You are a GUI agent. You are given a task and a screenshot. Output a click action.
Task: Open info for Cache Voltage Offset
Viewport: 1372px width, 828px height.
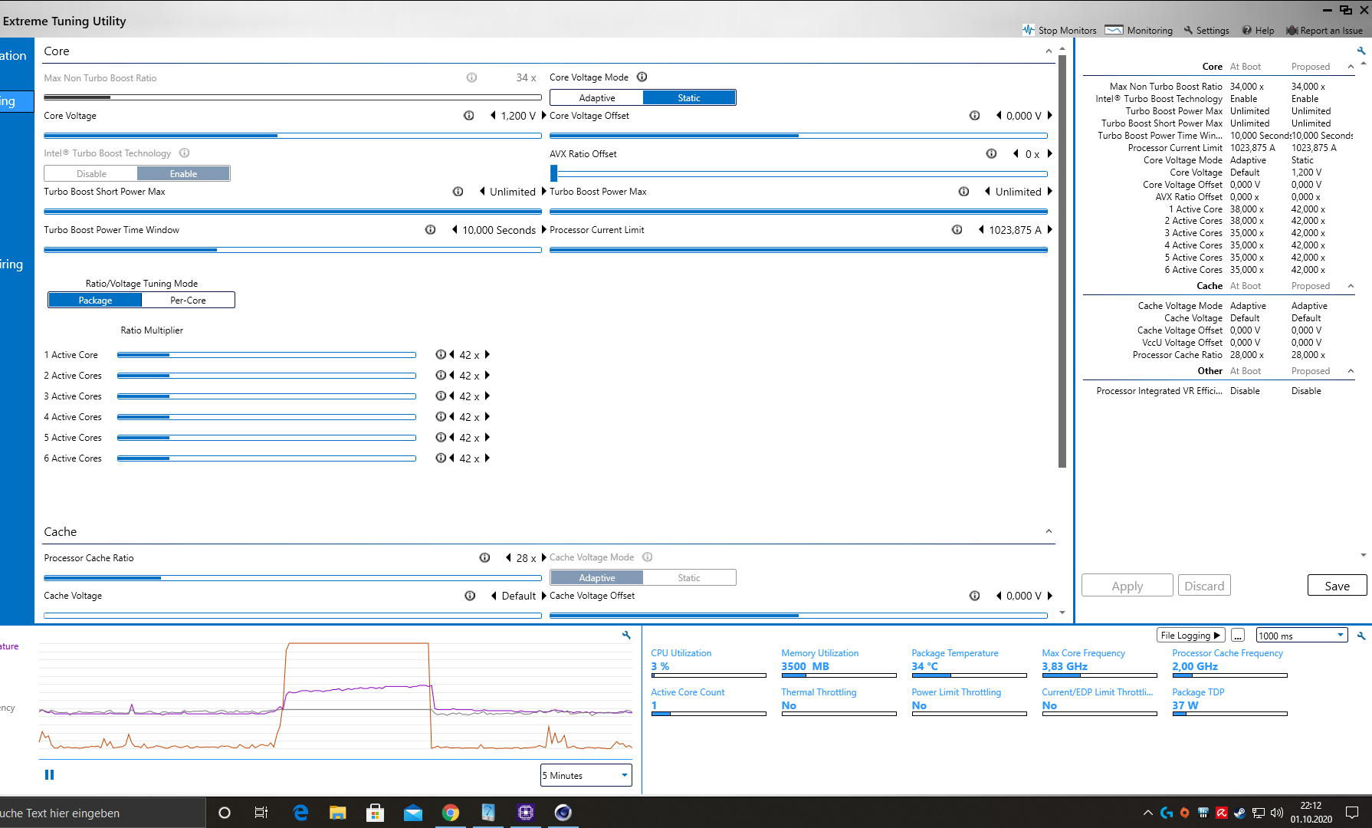coord(975,596)
